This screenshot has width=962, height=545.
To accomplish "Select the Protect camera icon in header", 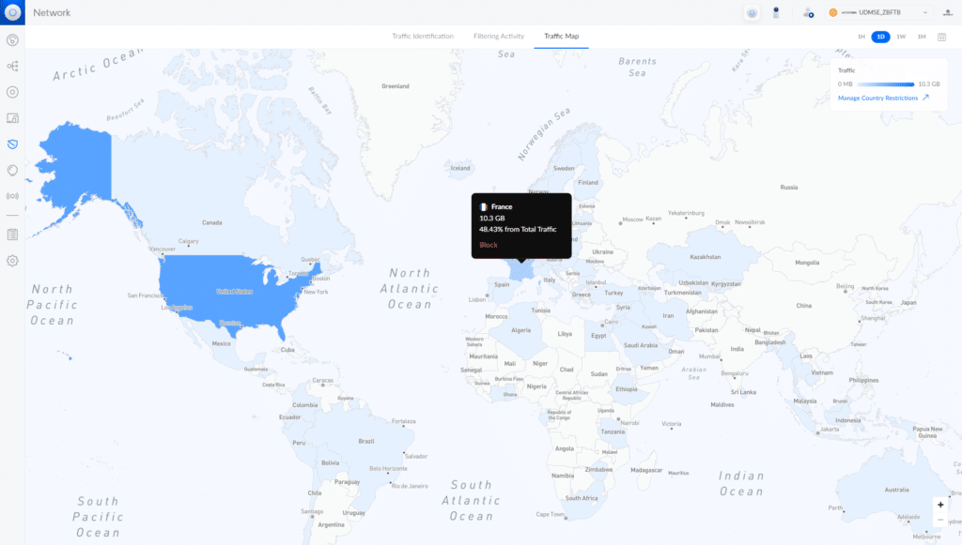I will coord(776,12).
